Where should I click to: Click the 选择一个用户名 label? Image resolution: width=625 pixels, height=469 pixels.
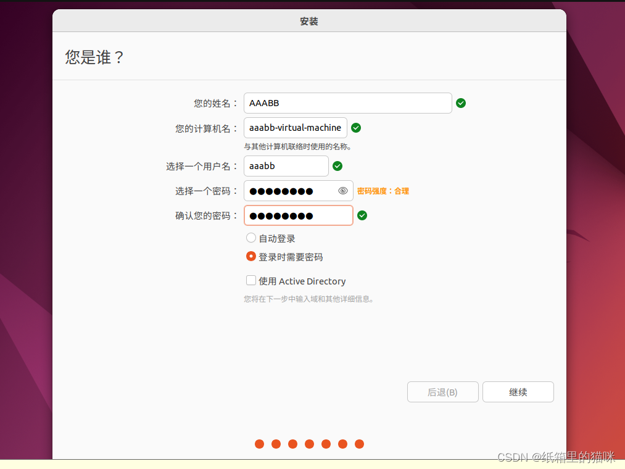point(202,166)
